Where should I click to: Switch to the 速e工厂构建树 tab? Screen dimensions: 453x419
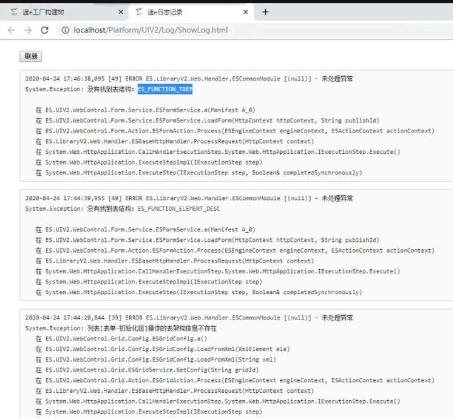pos(63,12)
